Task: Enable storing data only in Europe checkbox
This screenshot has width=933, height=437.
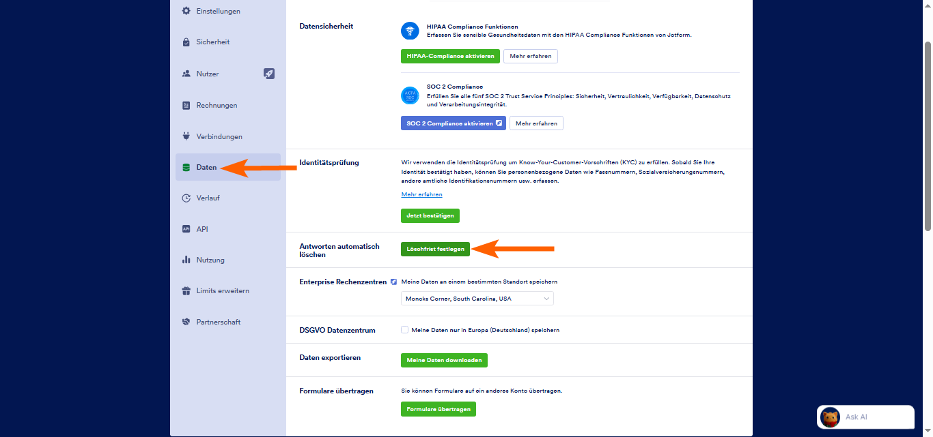Action: pyautogui.click(x=405, y=330)
